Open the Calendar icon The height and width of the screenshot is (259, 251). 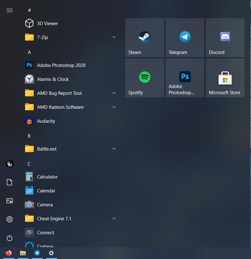29,191
